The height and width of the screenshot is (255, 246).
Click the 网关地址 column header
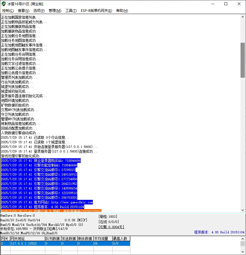[28, 239]
